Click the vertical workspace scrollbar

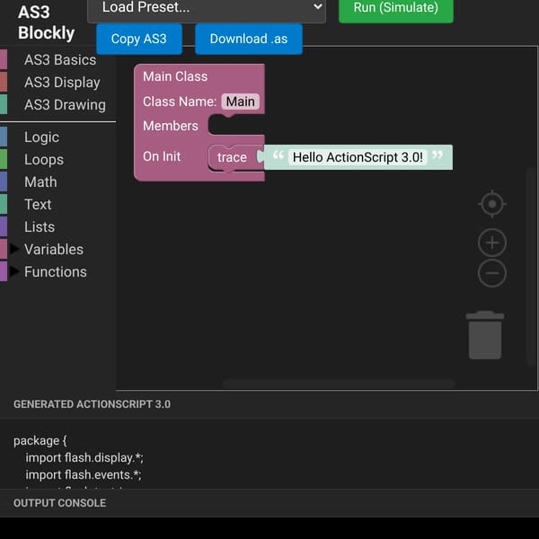pyautogui.click(x=531, y=267)
